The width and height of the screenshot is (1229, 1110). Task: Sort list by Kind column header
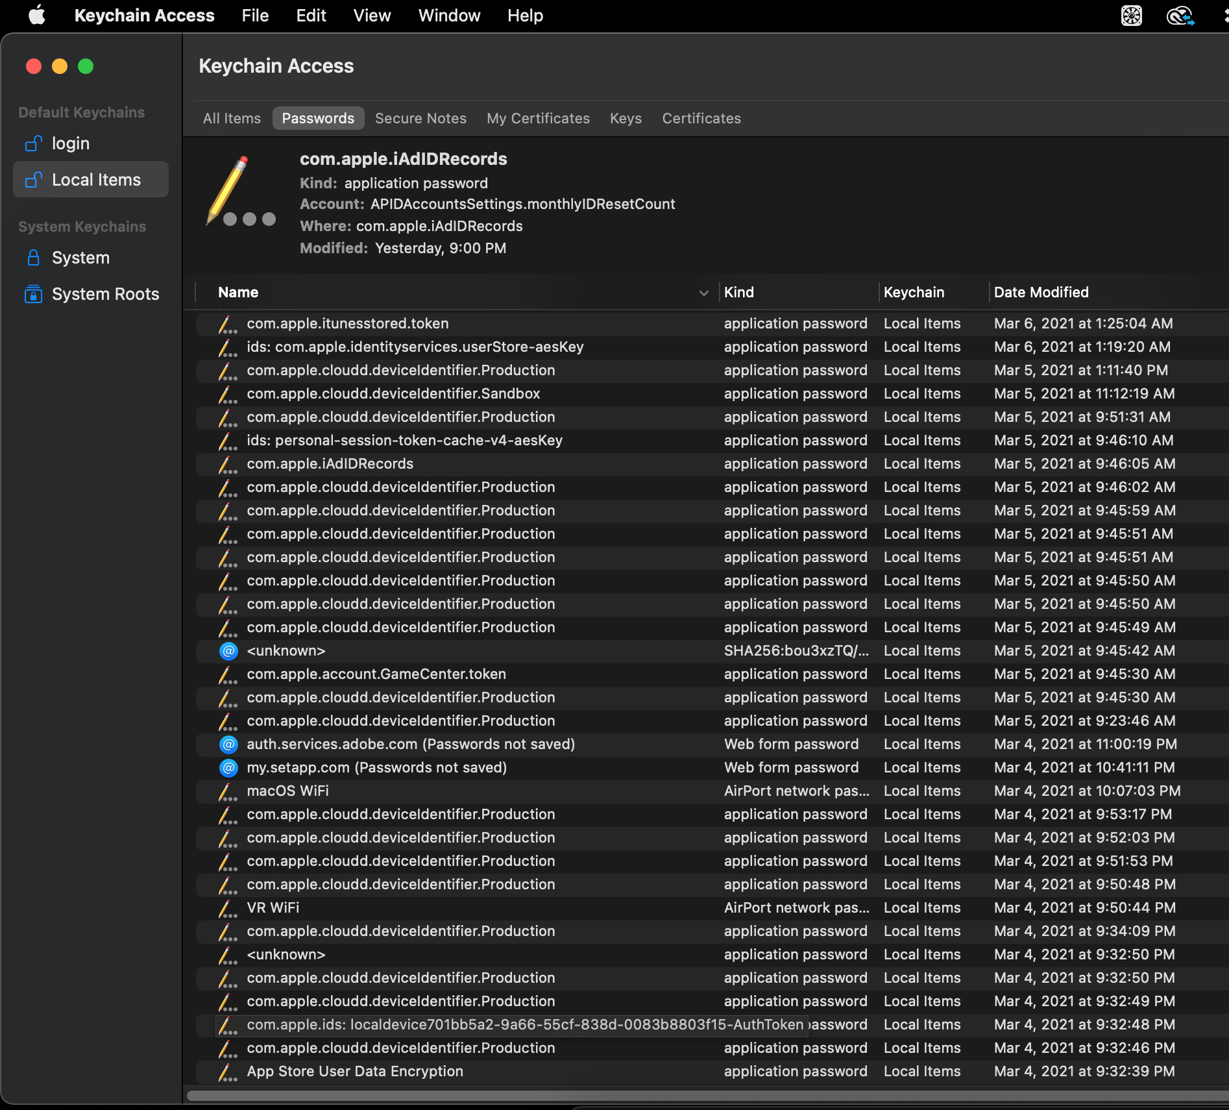pos(738,293)
